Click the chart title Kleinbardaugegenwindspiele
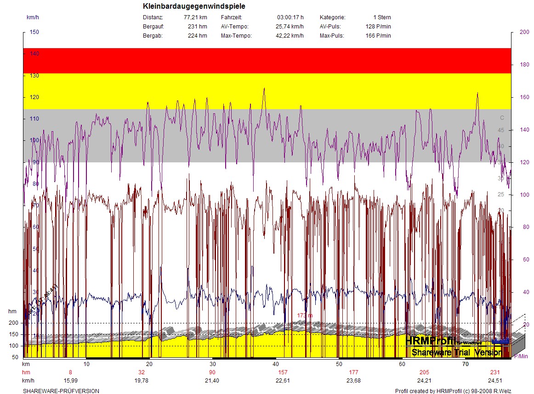 [x=194, y=6]
